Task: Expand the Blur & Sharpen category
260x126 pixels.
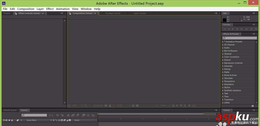Action: (x=223, y=51)
